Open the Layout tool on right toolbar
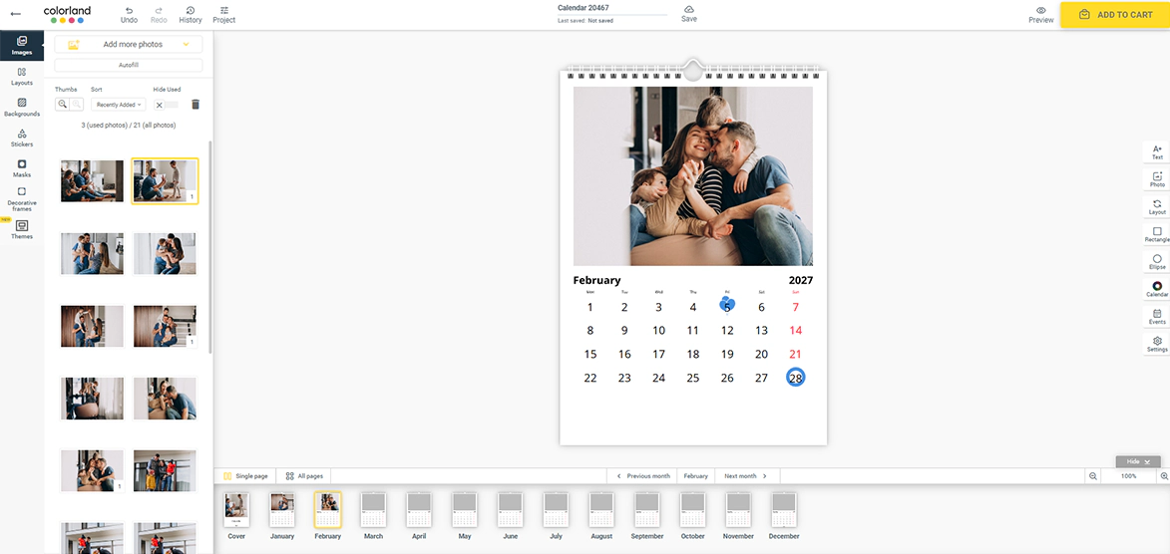This screenshot has width=1170, height=554. tap(1157, 207)
